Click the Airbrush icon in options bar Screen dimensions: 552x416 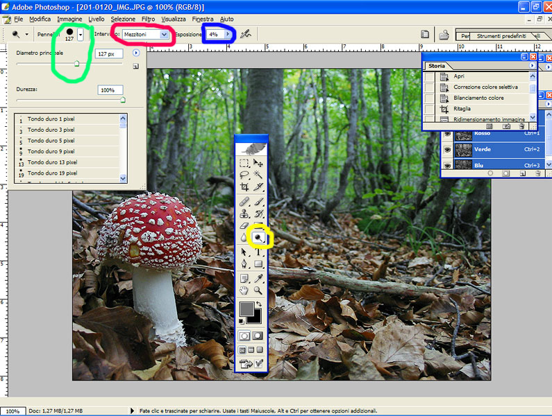pyautogui.click(x=246, y=34)
